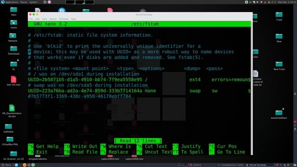This screenshot has width=297, height=167.
Task: Open the System menu in top panel
Action: pyautogui.click(x=33, y=2)
